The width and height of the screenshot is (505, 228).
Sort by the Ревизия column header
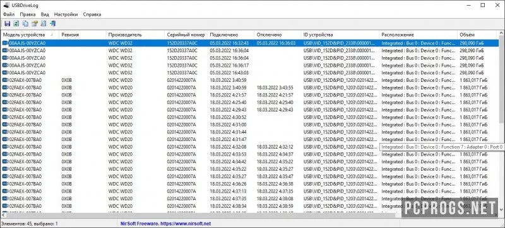pos(83,35)
